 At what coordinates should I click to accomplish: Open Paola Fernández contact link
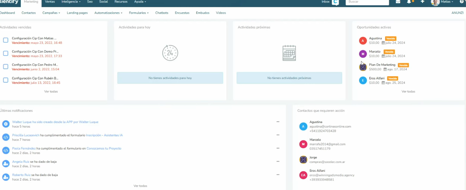click(x=24, y=149)
